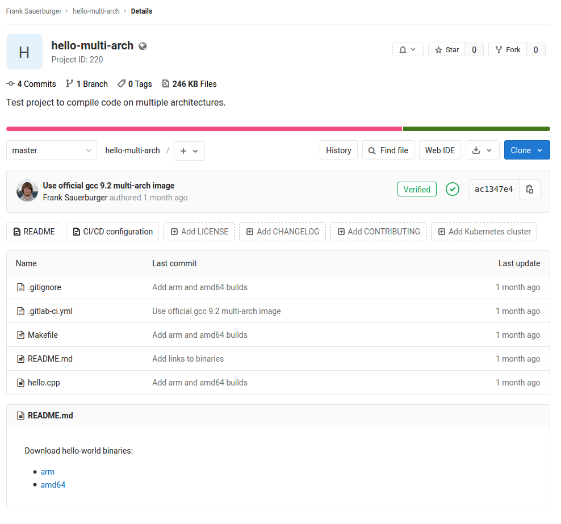Viewport: 561px width, 524px height.
Task: Open the 246 KB Files view
Action: 189,83
